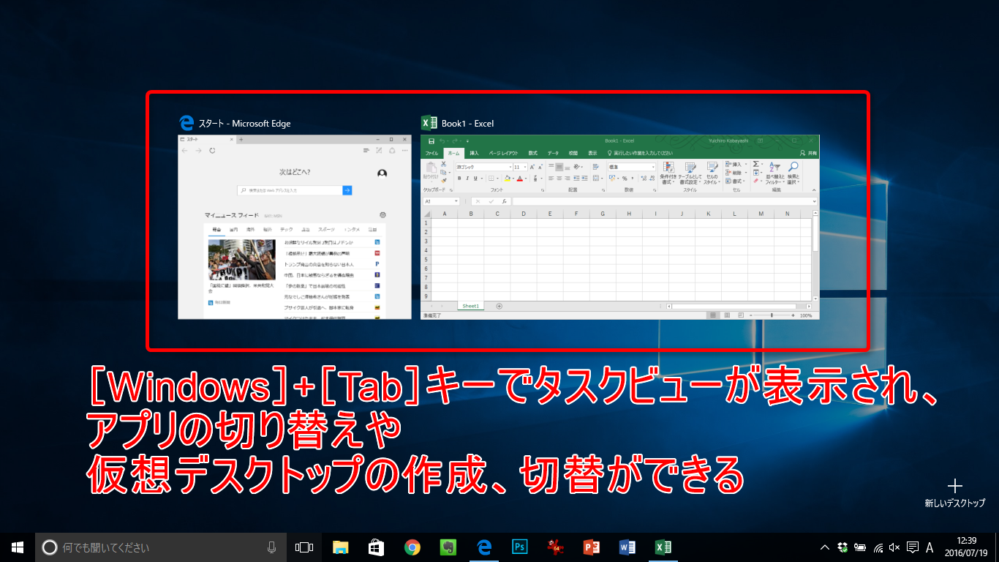Check the battery tray icon

tap(859, 547)
